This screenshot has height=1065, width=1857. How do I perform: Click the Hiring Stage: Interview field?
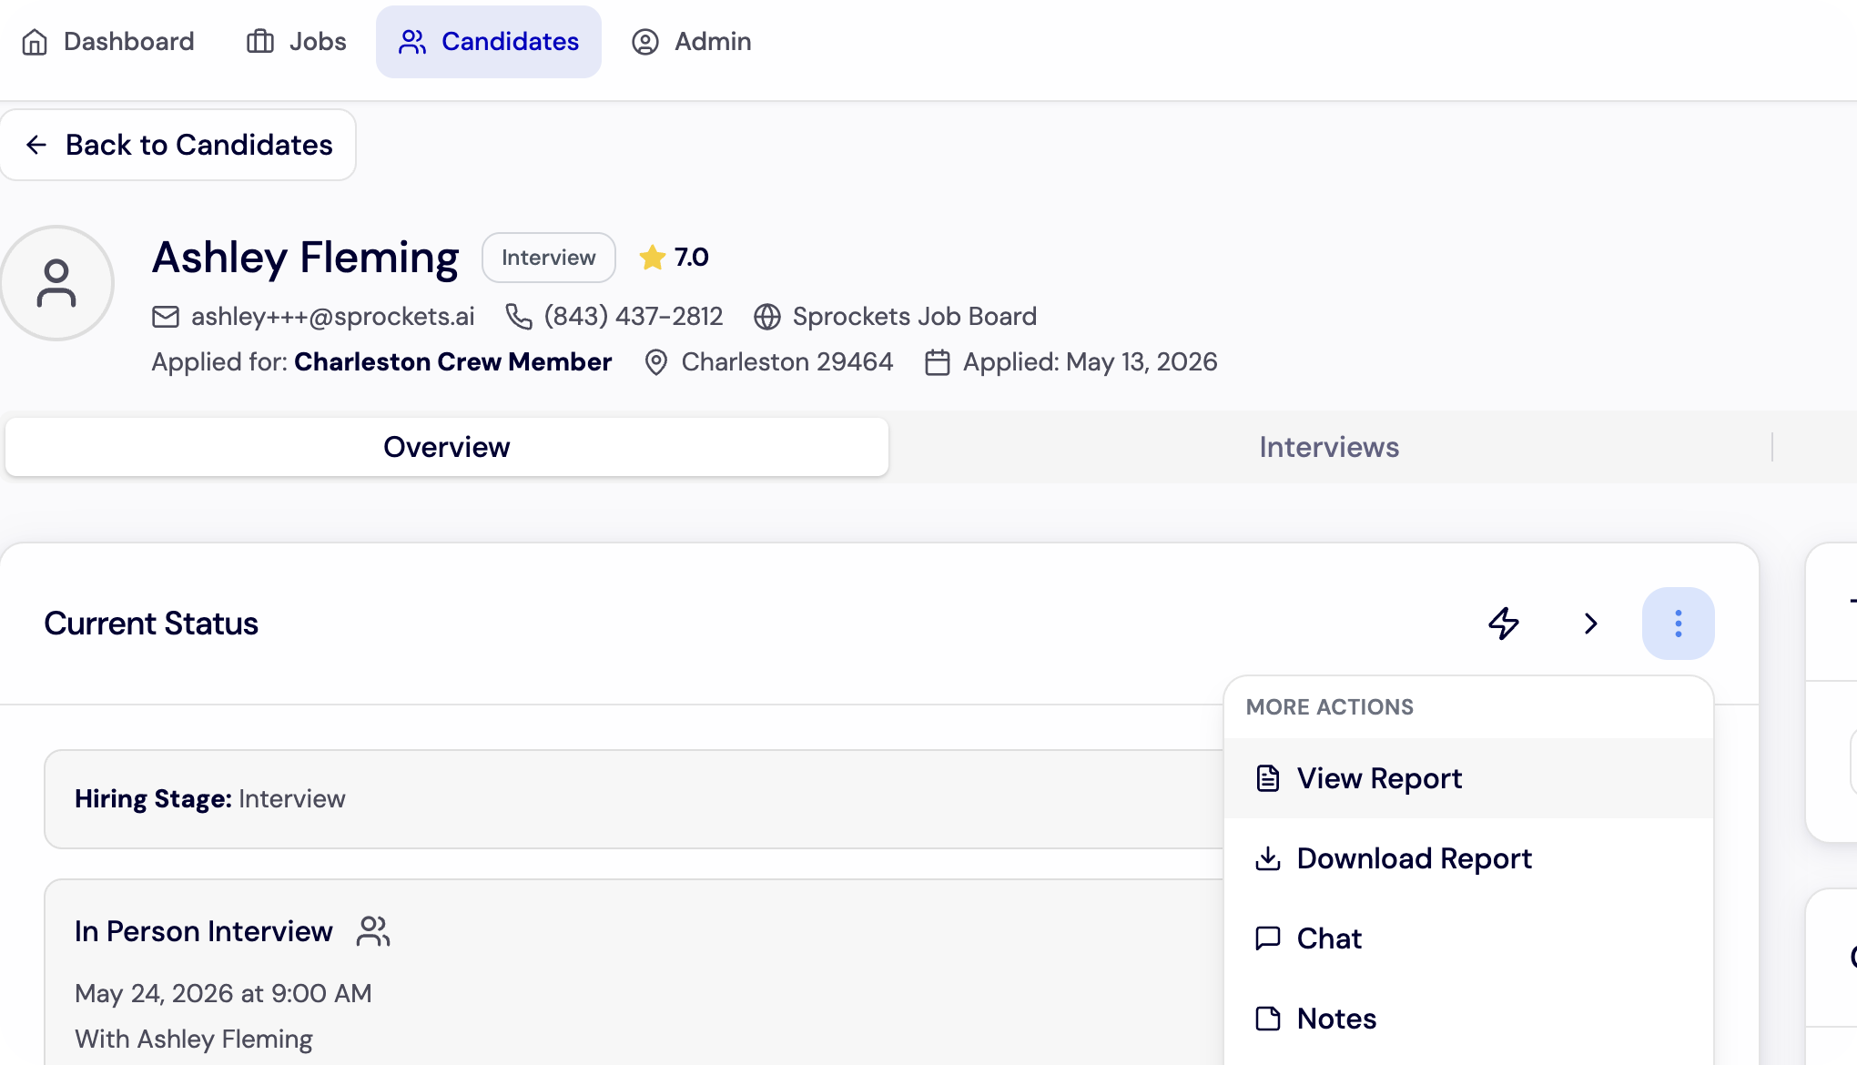[x=634, y=799]
